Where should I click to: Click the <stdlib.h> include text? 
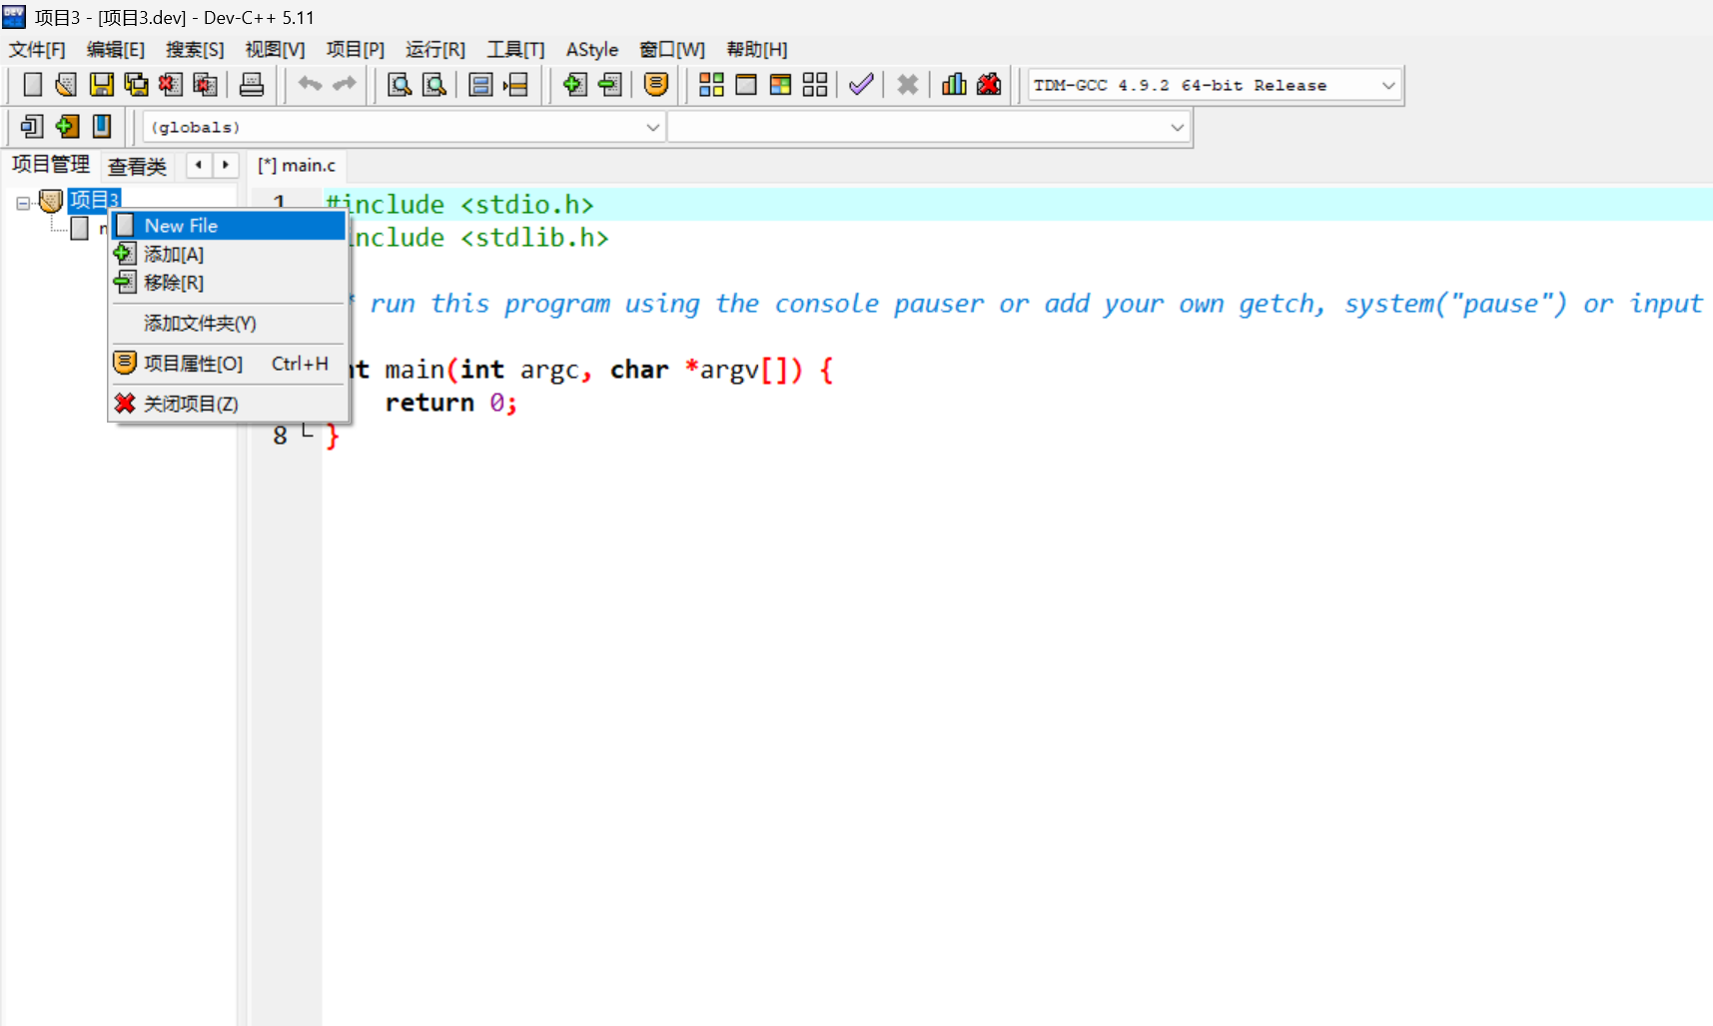point(534,238)
